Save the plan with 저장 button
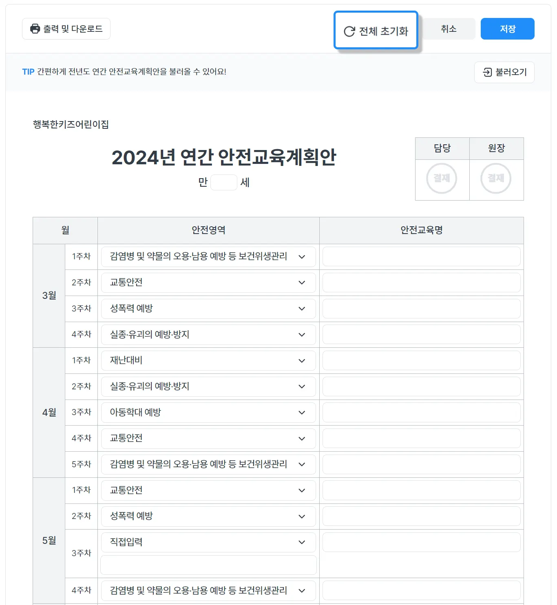 click(x=508, y=29)
